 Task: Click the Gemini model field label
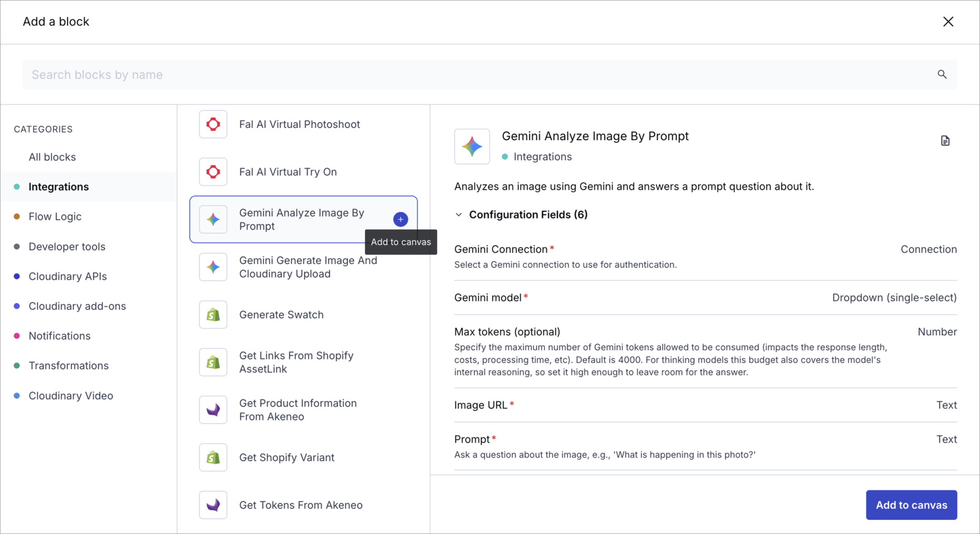coord(488,298)
